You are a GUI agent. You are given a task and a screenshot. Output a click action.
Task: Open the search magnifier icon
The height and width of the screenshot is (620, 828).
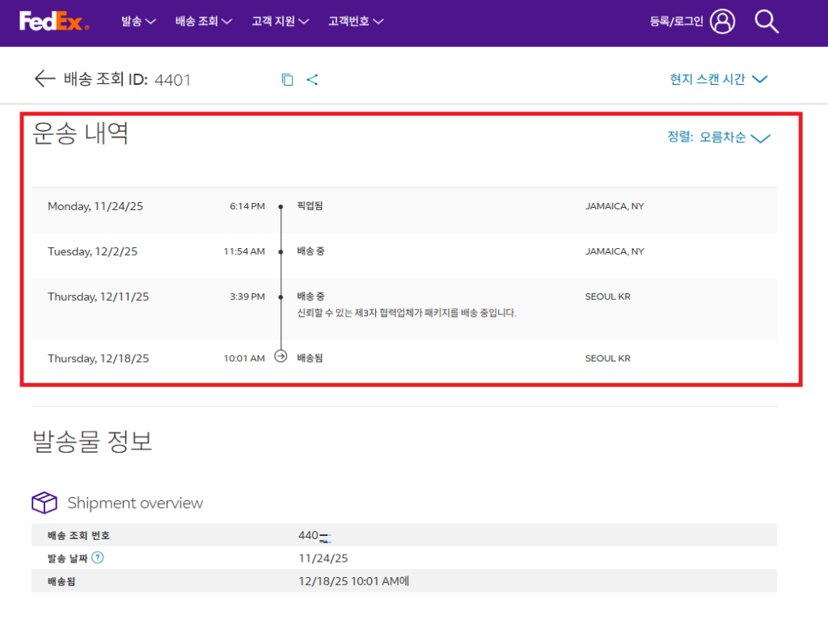767,22
